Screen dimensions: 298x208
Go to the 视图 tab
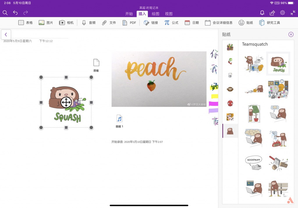pos(169,14)
